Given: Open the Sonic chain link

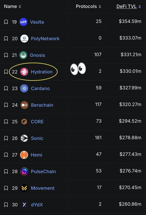Looking at the screenshot, I should click(37, 138).
